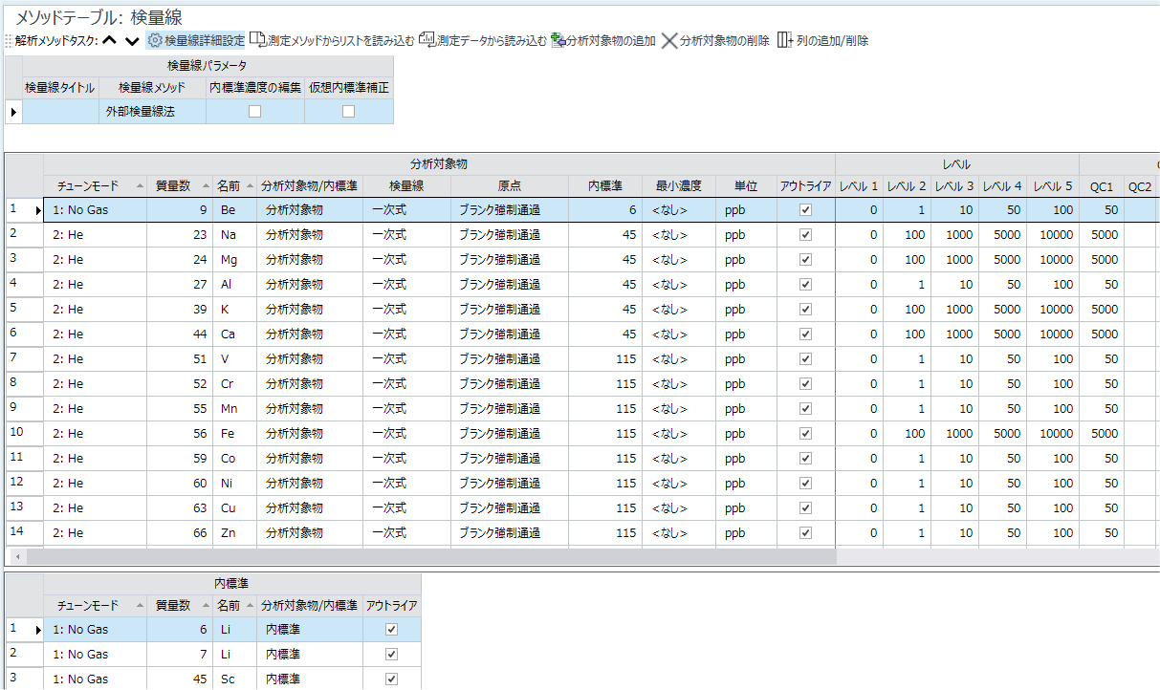This screenshot has height=690, width=1160.
Task: Click 単位 column header
Action: [x=746, y=185]
